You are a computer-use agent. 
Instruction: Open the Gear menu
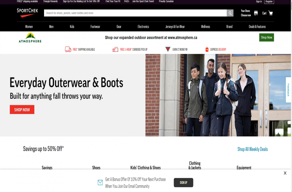tap(119, 27)
